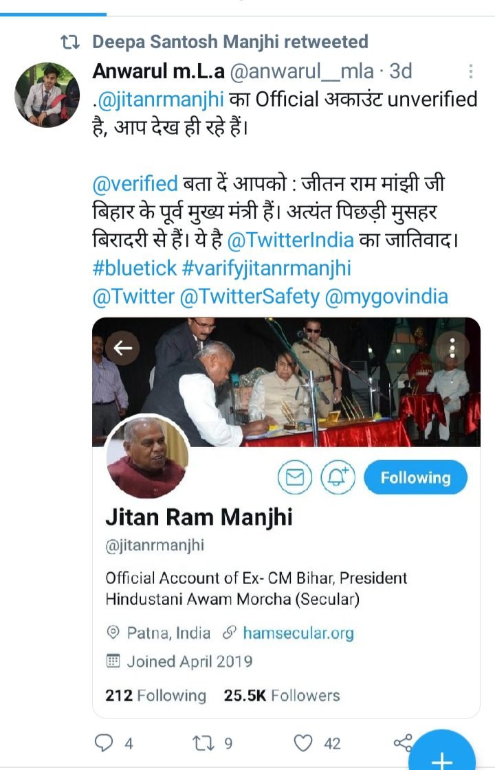View Anwarul m.L.a profile picture

coord(47,95)
